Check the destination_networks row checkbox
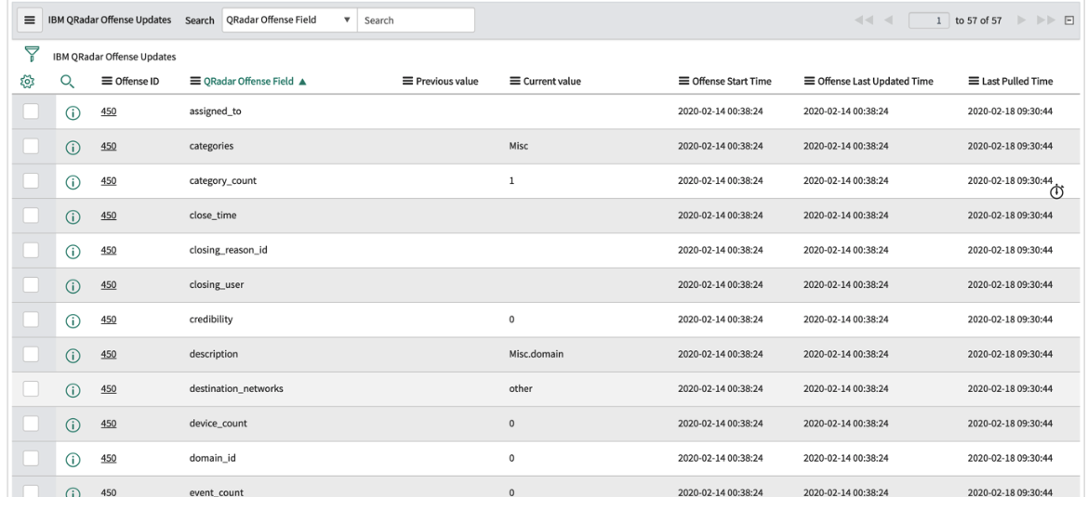1088x510 pixels. coord(31,388)
